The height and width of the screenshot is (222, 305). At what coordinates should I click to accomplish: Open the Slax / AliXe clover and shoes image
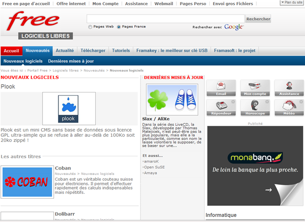pyautogui.click(x=172, y=100)
